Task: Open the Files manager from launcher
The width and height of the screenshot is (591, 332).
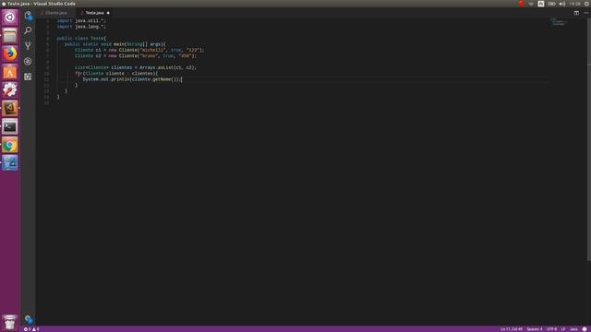Action: [x=10, y=35]
